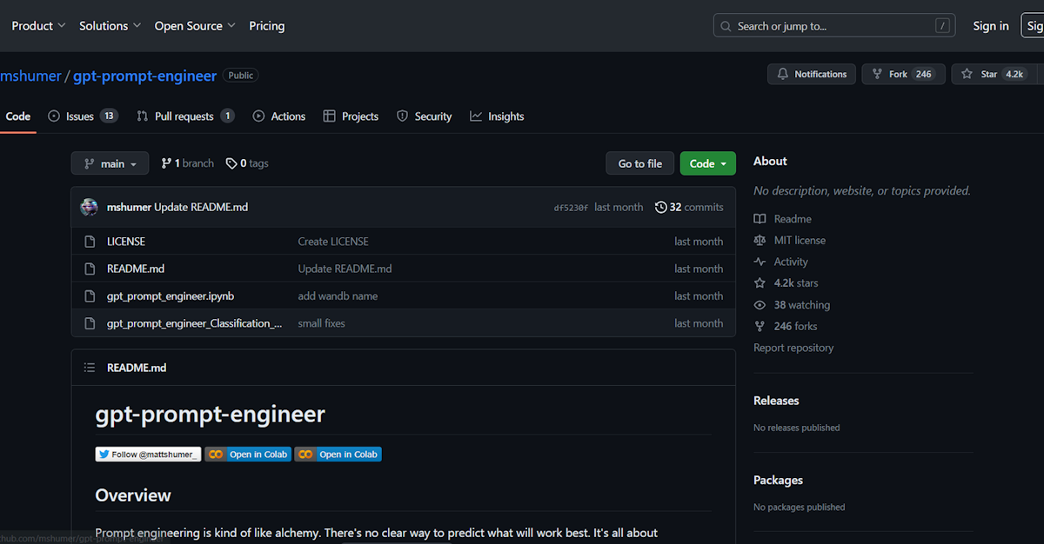Screen dimensions: 1044x544
Task: Click the 246 fork count
Action: click(924, 75)
